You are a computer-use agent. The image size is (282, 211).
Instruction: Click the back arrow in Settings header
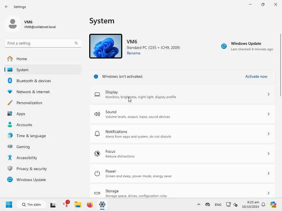pyautogui.click(x=7, y=7)
